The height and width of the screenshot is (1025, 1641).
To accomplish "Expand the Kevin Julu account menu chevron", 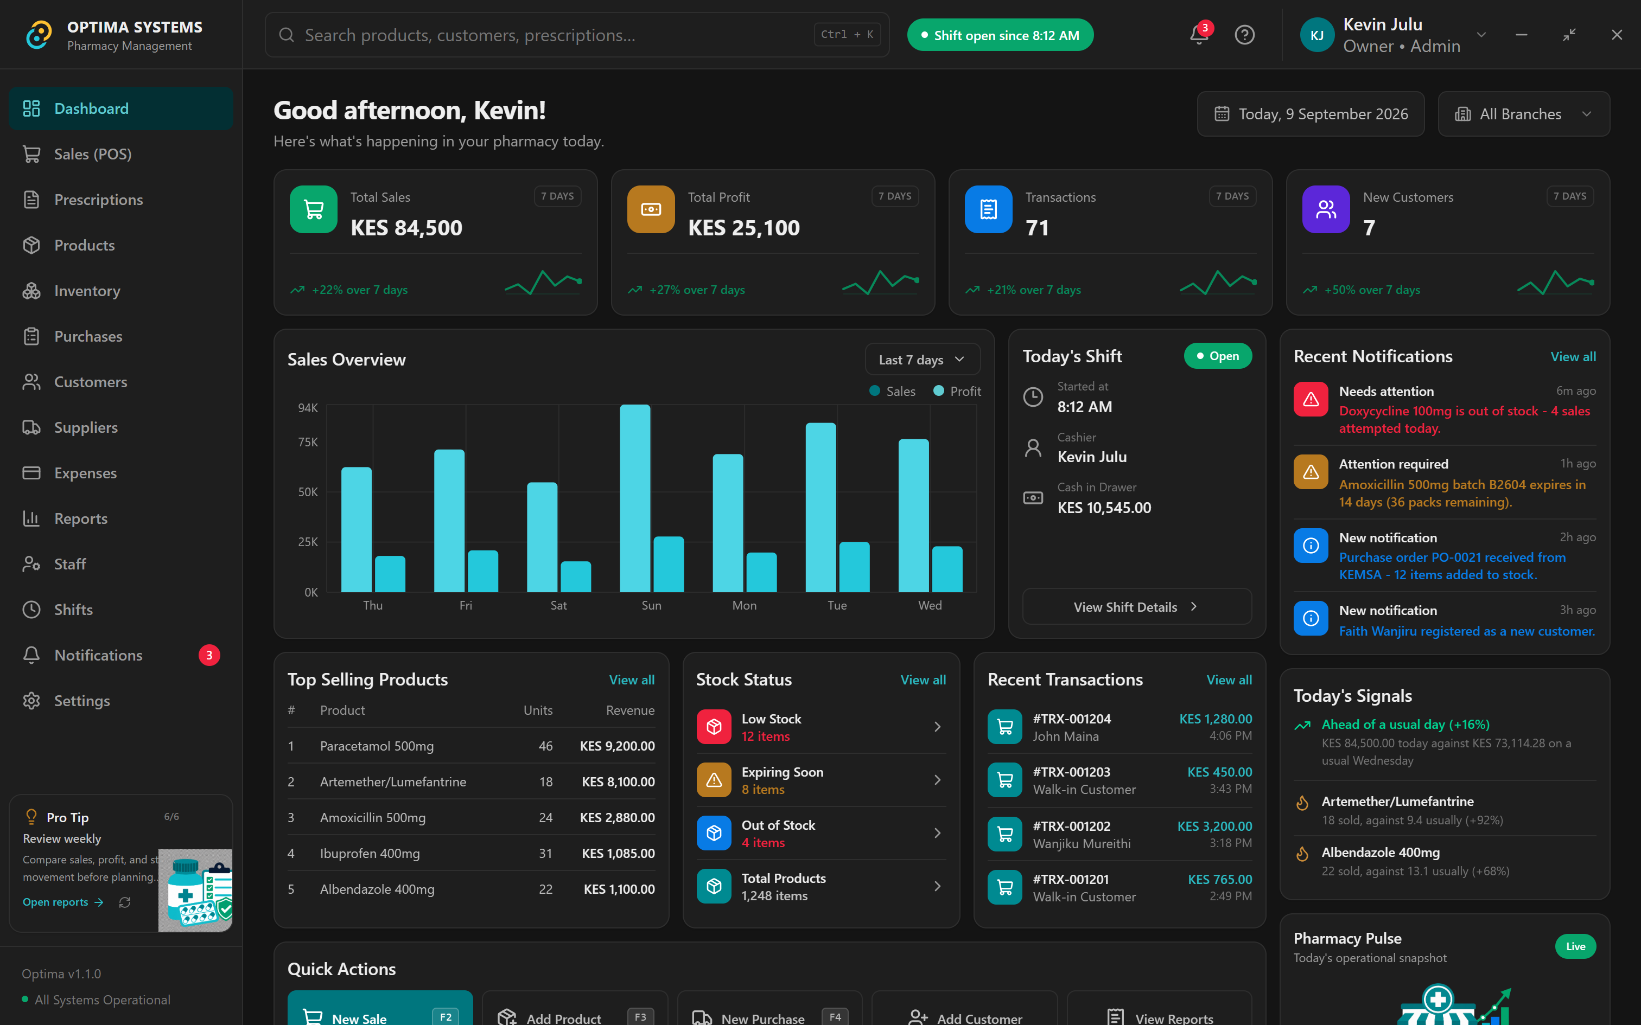I will [1481, 35].
